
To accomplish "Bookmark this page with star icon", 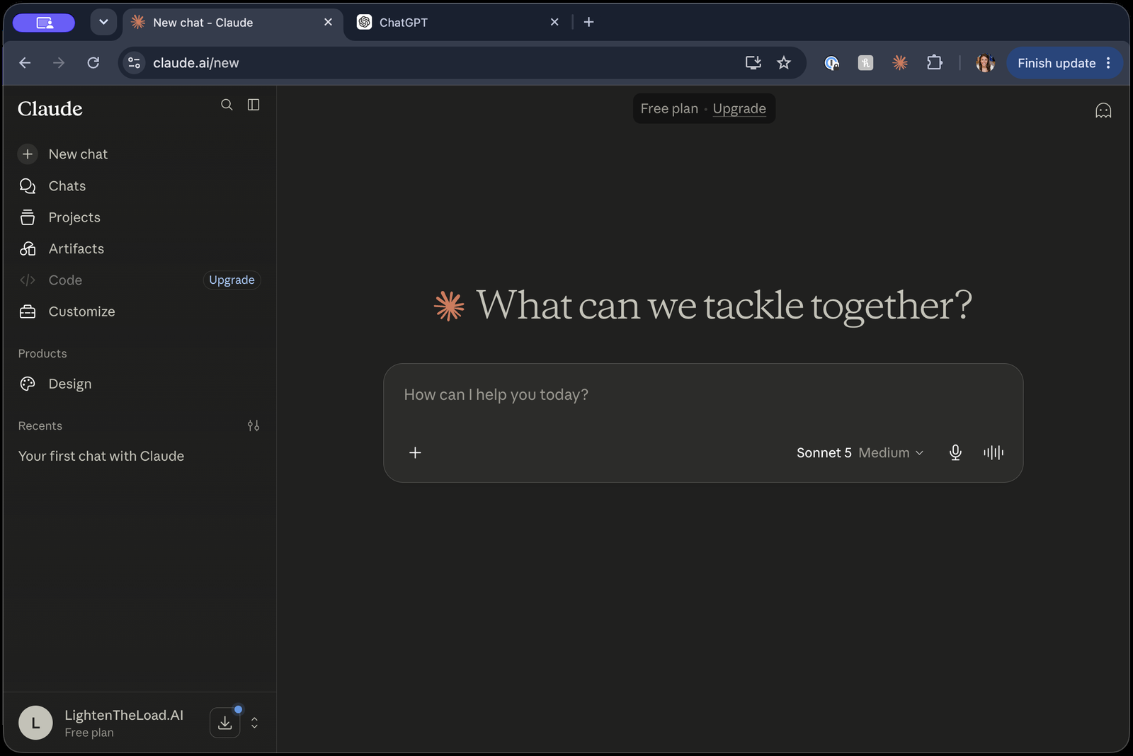I will click(784, 63).
